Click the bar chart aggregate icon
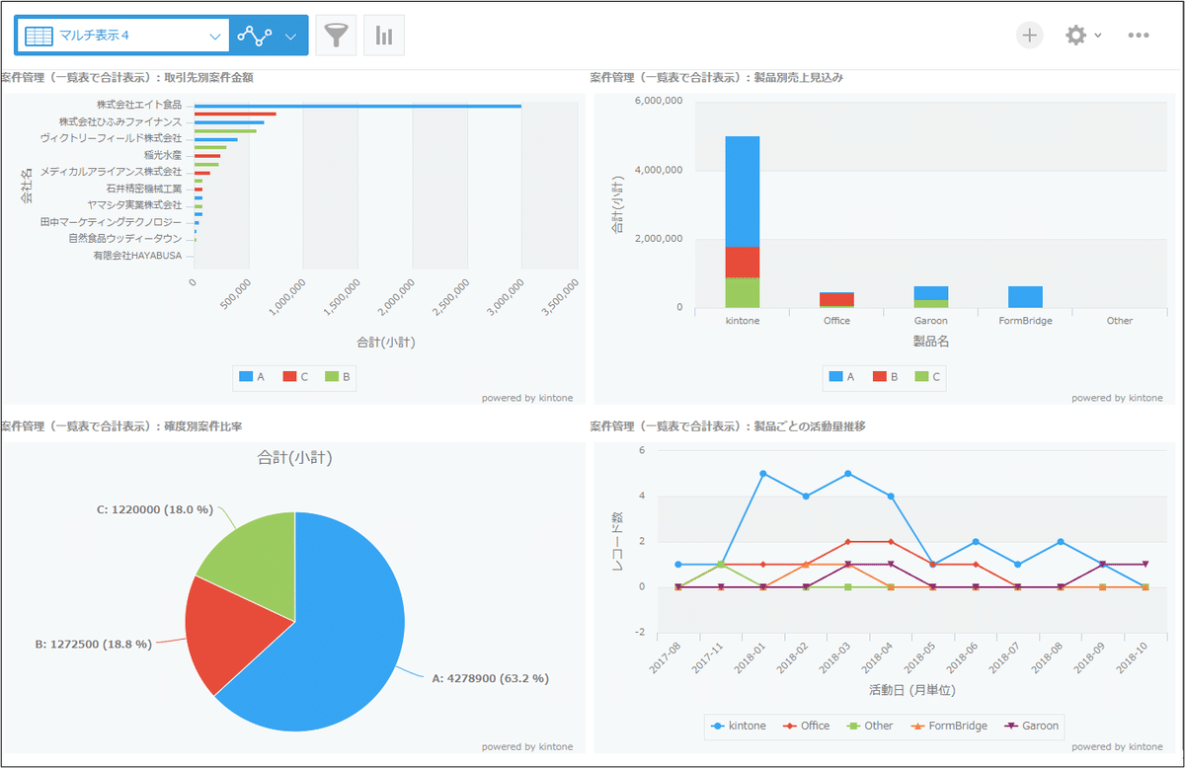 click(x=384, y=36)
